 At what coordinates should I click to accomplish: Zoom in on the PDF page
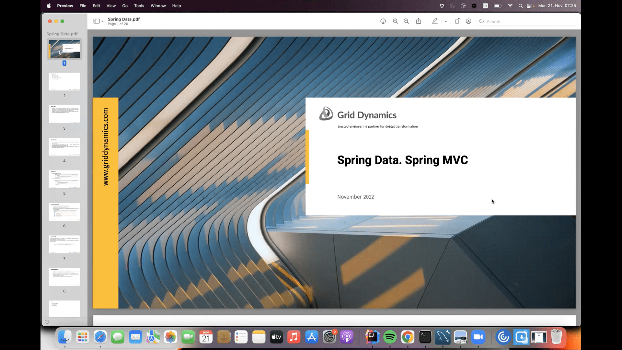tap(406, 21)
